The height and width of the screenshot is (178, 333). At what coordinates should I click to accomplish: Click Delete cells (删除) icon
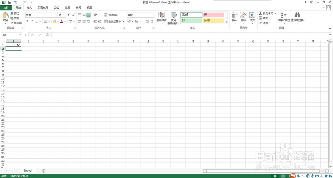coord(243,15)
